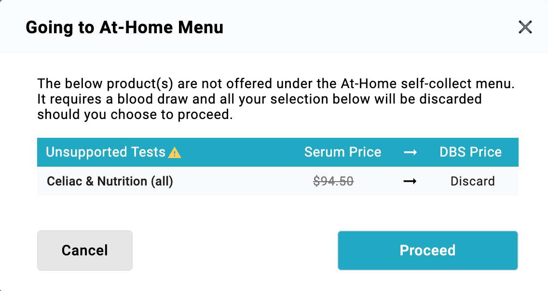The width and height of the screenshot is (548, 291).
Task: Click the struck-through $94.50 serum price
Action: 333,181
